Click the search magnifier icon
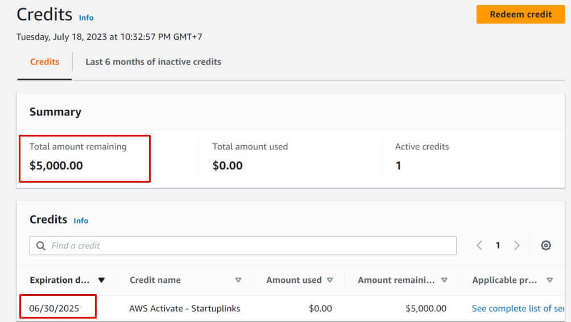 [41, 246]
